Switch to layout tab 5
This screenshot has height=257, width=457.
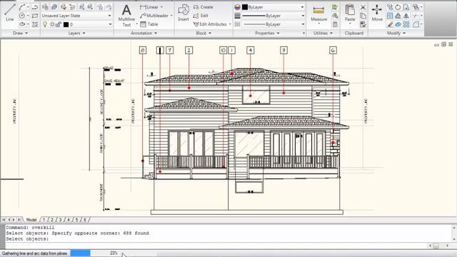76,220
